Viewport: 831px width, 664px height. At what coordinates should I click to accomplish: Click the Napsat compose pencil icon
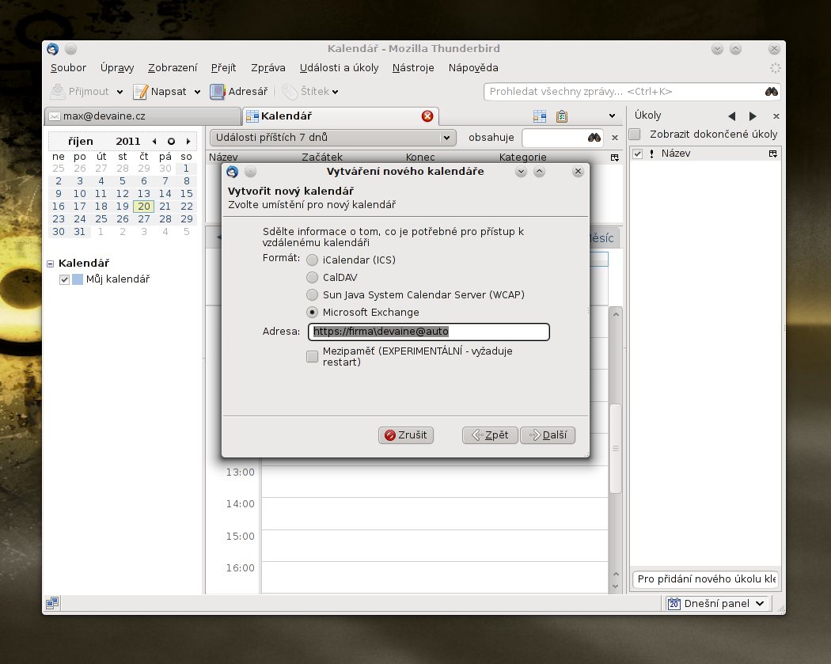click(140, 92)
